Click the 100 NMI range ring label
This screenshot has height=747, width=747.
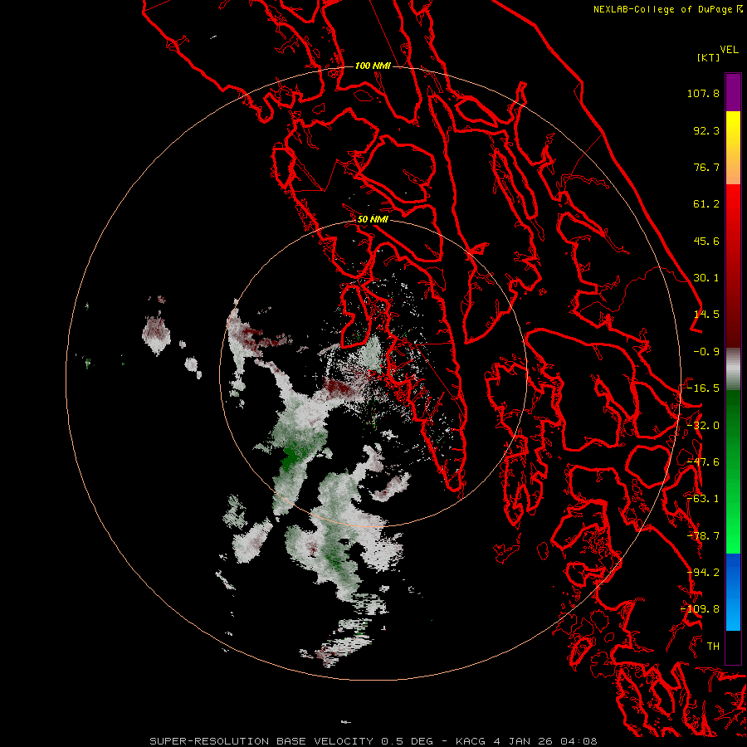tap(373, 66)
